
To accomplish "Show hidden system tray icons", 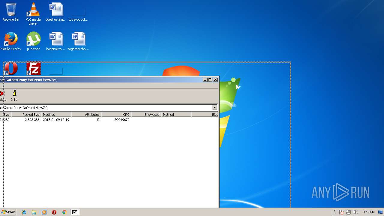I will click(x=334, y=212).
